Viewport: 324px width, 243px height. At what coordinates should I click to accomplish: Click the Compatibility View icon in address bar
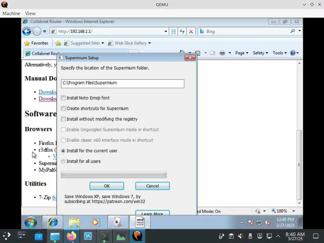pos(173,31)
